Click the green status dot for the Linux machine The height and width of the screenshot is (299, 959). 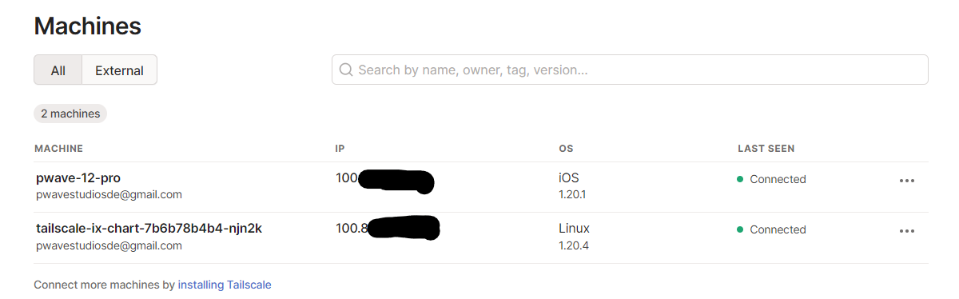pyautogui.click(x=740, y=229)
